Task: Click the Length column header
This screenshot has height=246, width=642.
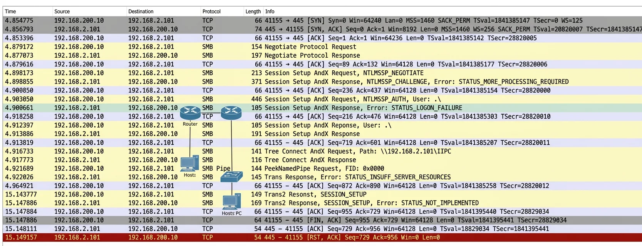Action: [253, 12]
